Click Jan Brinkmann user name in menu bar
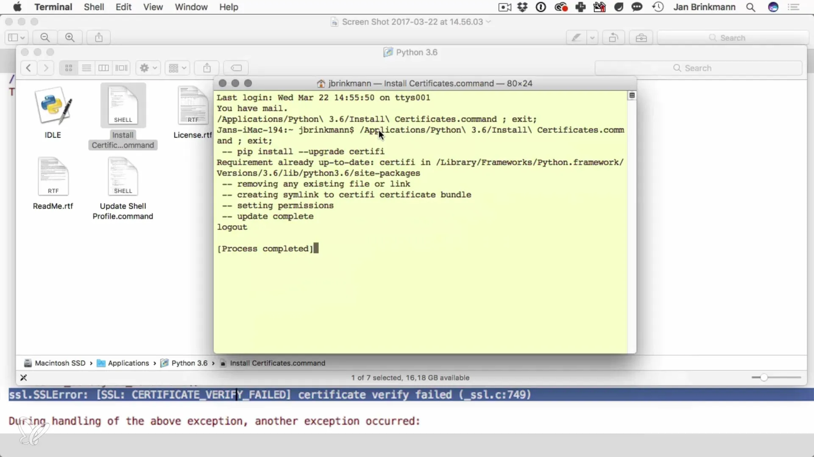This screenshot has width=814, height=457. [704, 7]
